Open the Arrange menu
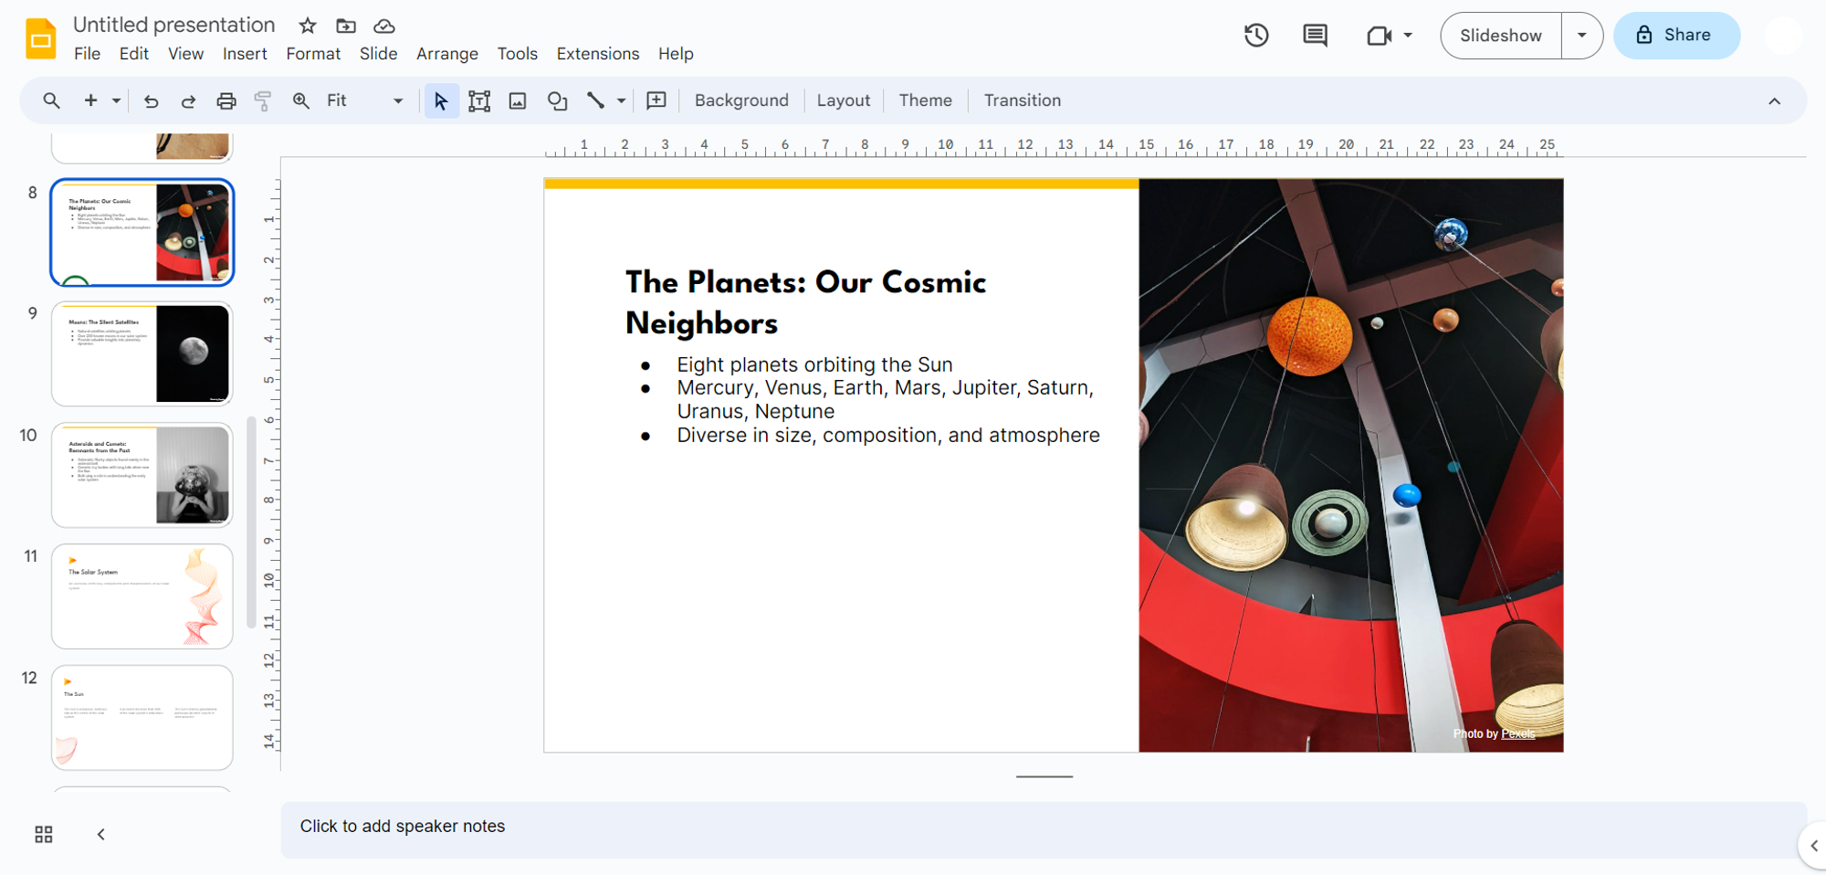 pos(447,54)
